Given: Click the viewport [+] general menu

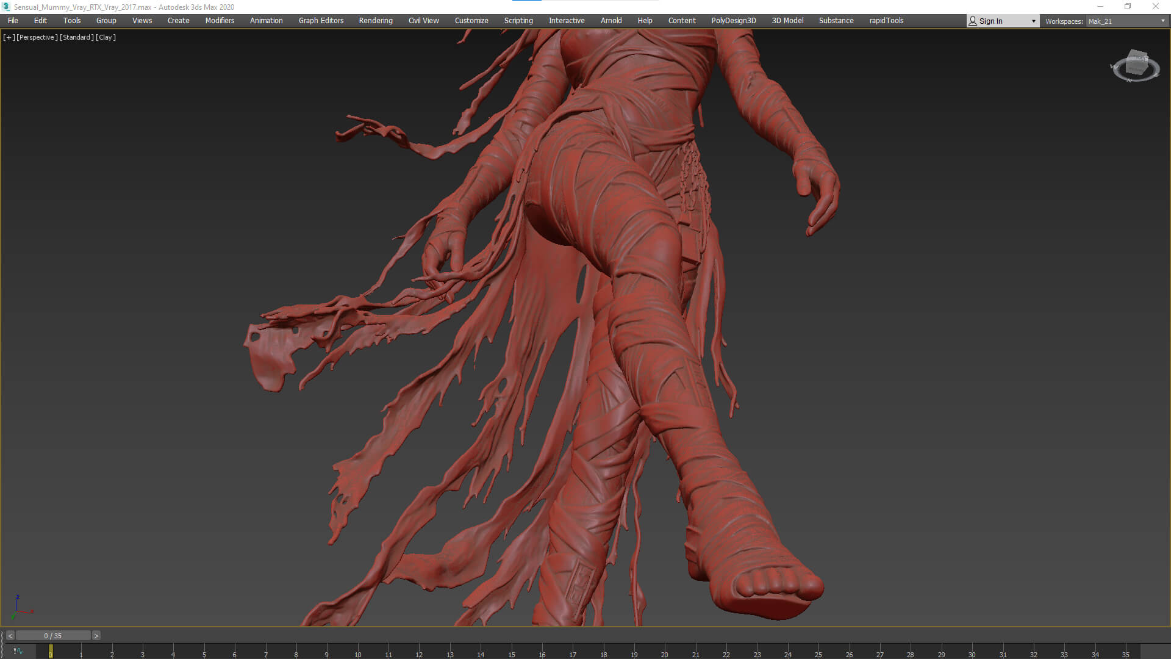Looking at the screenshot, I should (9, 37).
